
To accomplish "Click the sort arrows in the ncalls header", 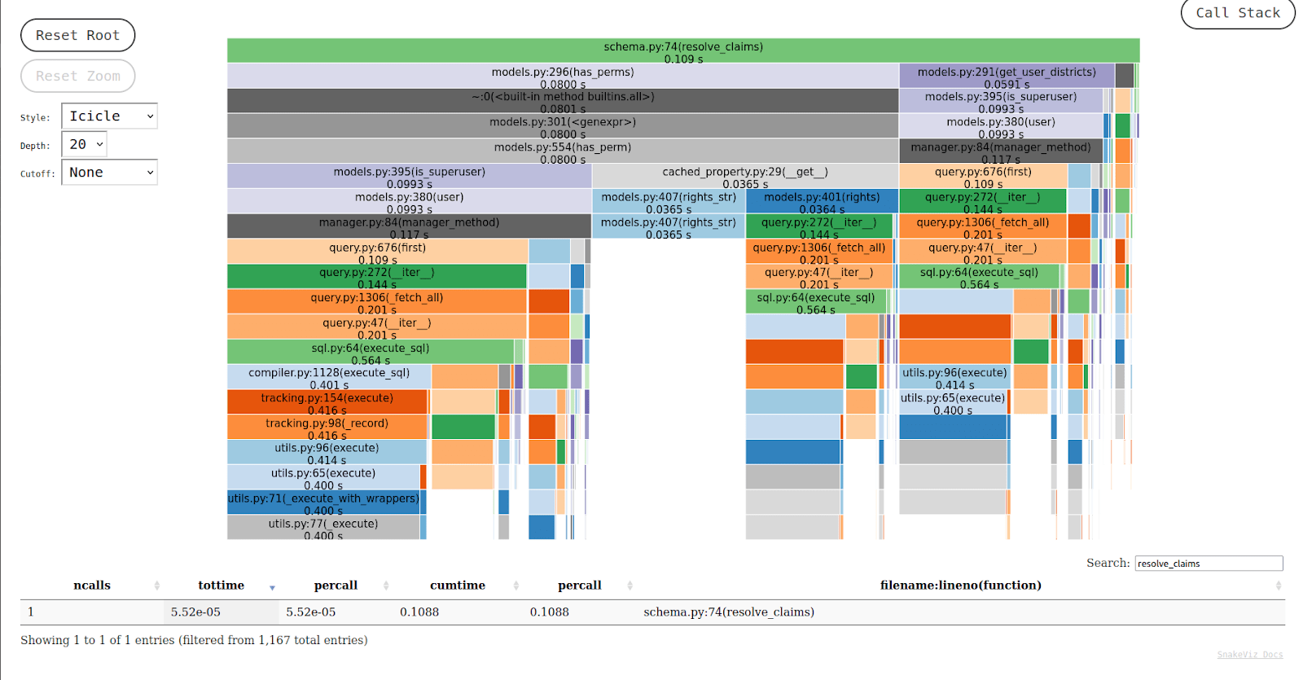I will pos(157,586).
